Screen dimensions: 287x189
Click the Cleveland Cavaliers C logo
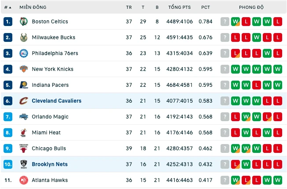click(x=24, y=101)
